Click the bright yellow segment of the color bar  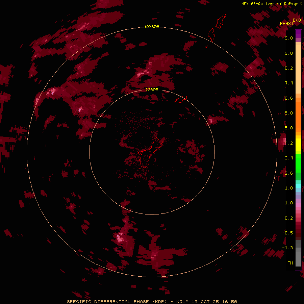298,145
